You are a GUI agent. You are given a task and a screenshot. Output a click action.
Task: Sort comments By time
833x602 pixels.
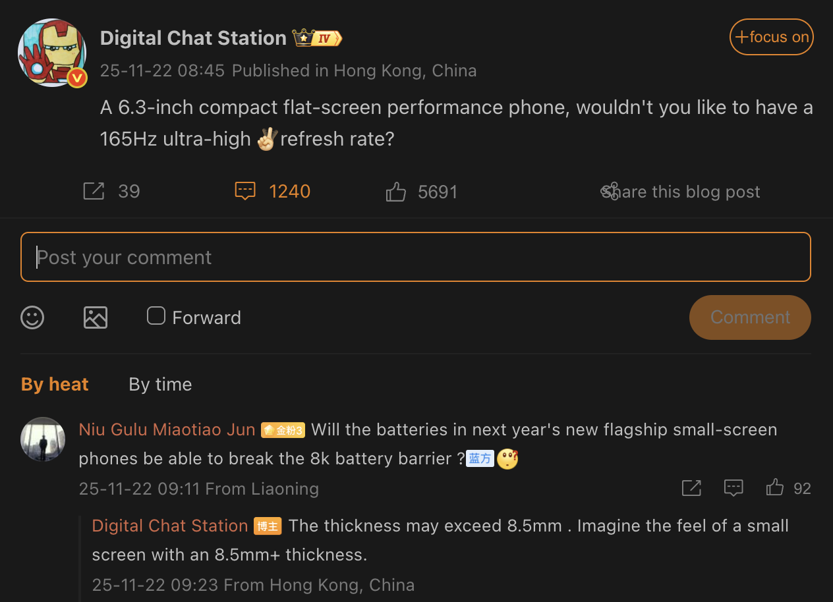coord(160,385)
